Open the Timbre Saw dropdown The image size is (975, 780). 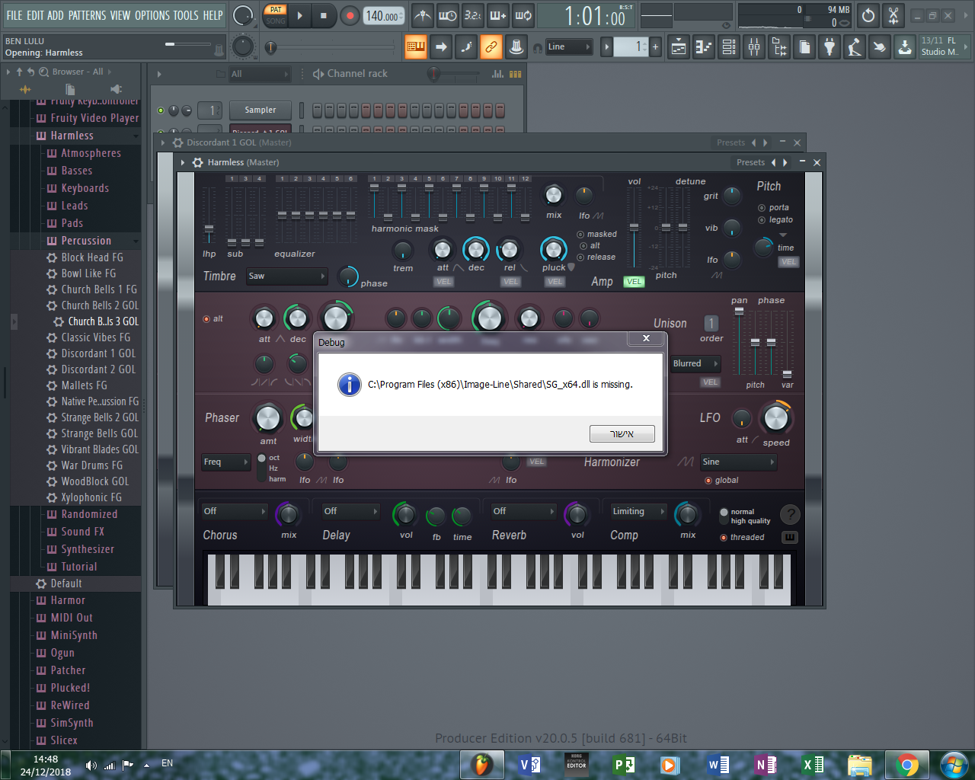(286, 277)
